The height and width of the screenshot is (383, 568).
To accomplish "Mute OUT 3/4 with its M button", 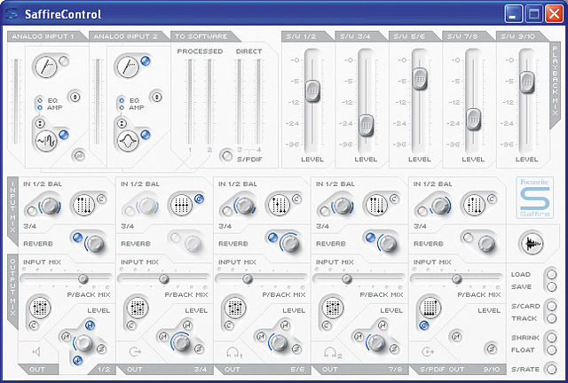I will [163, 337].
